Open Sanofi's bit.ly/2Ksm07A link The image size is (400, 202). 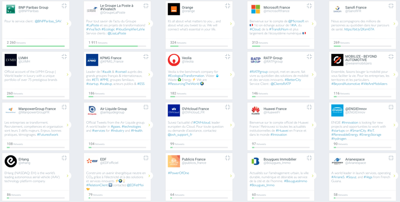359,29
